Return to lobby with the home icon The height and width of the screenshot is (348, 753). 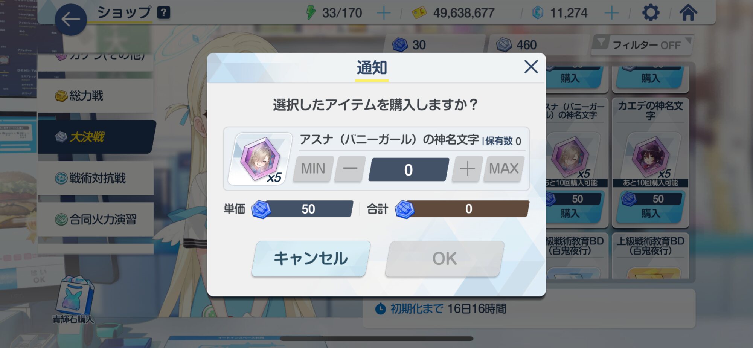(x=688, y=13)
